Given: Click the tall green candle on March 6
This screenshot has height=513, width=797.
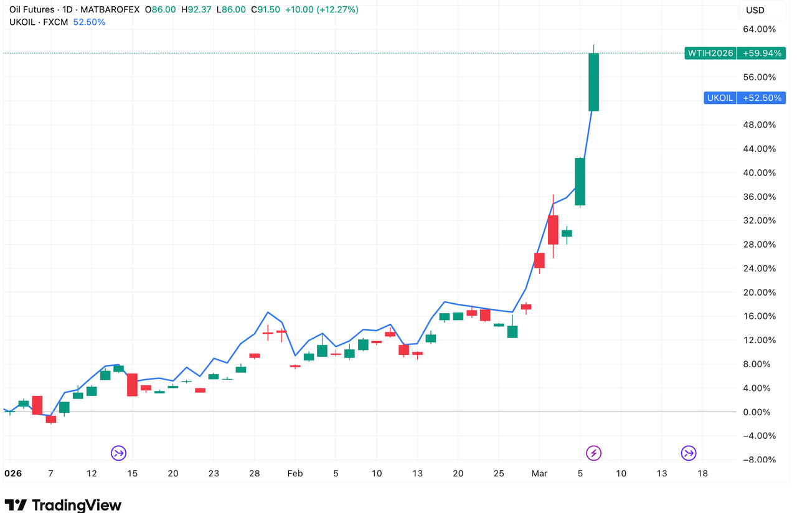Looking at the screenshot, I should [x=594, y=82].
